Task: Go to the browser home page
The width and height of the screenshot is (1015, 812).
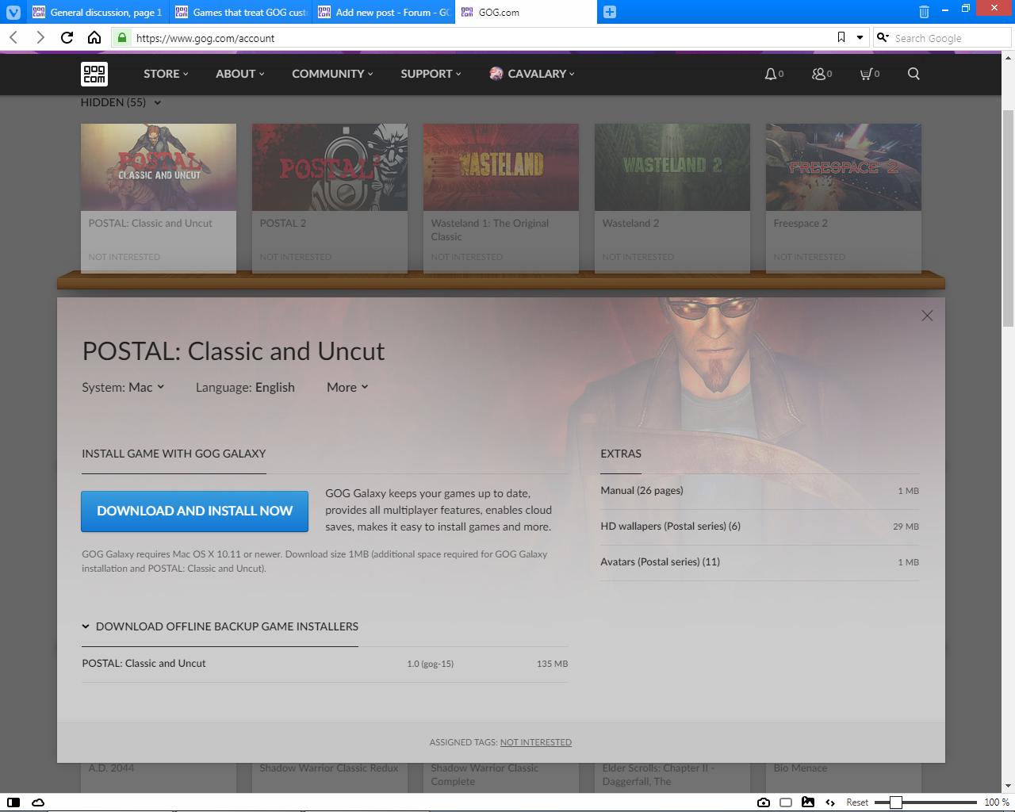Action: 94,37
